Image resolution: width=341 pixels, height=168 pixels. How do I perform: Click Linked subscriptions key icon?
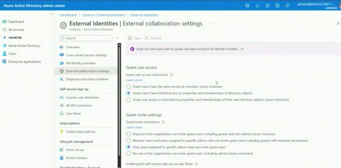pos(62,132)
